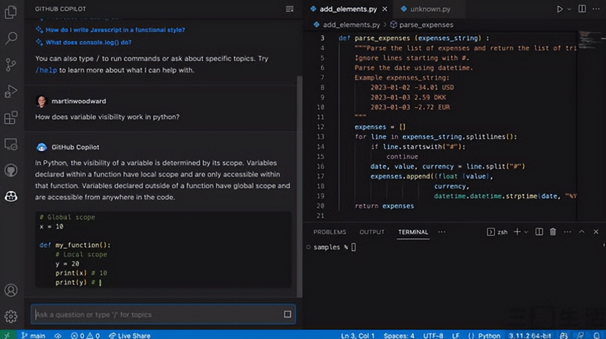Switch to the add_elements.py tab
Screen dimensions: 606x339
pos(348,9)
